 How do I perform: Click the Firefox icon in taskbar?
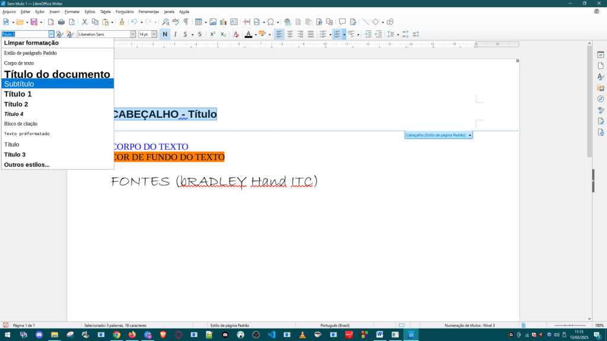pyautogui.click(x=132, y=334)
